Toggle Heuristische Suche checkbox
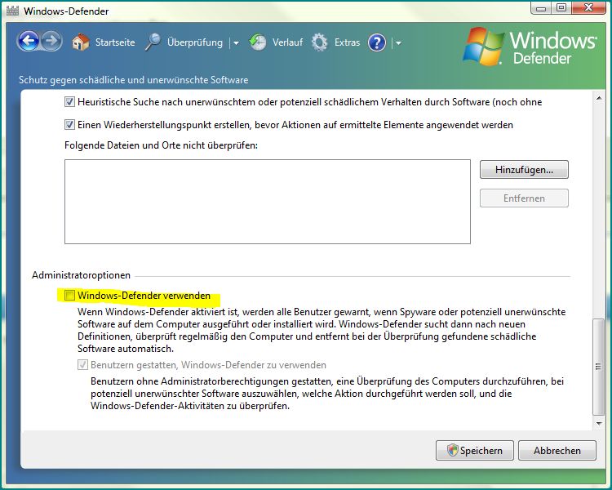This screenshot has width=612, height=490. pos(69,102)
